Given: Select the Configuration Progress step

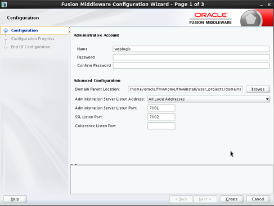Looking at the screenshot, I should click(x=33, y=39).
